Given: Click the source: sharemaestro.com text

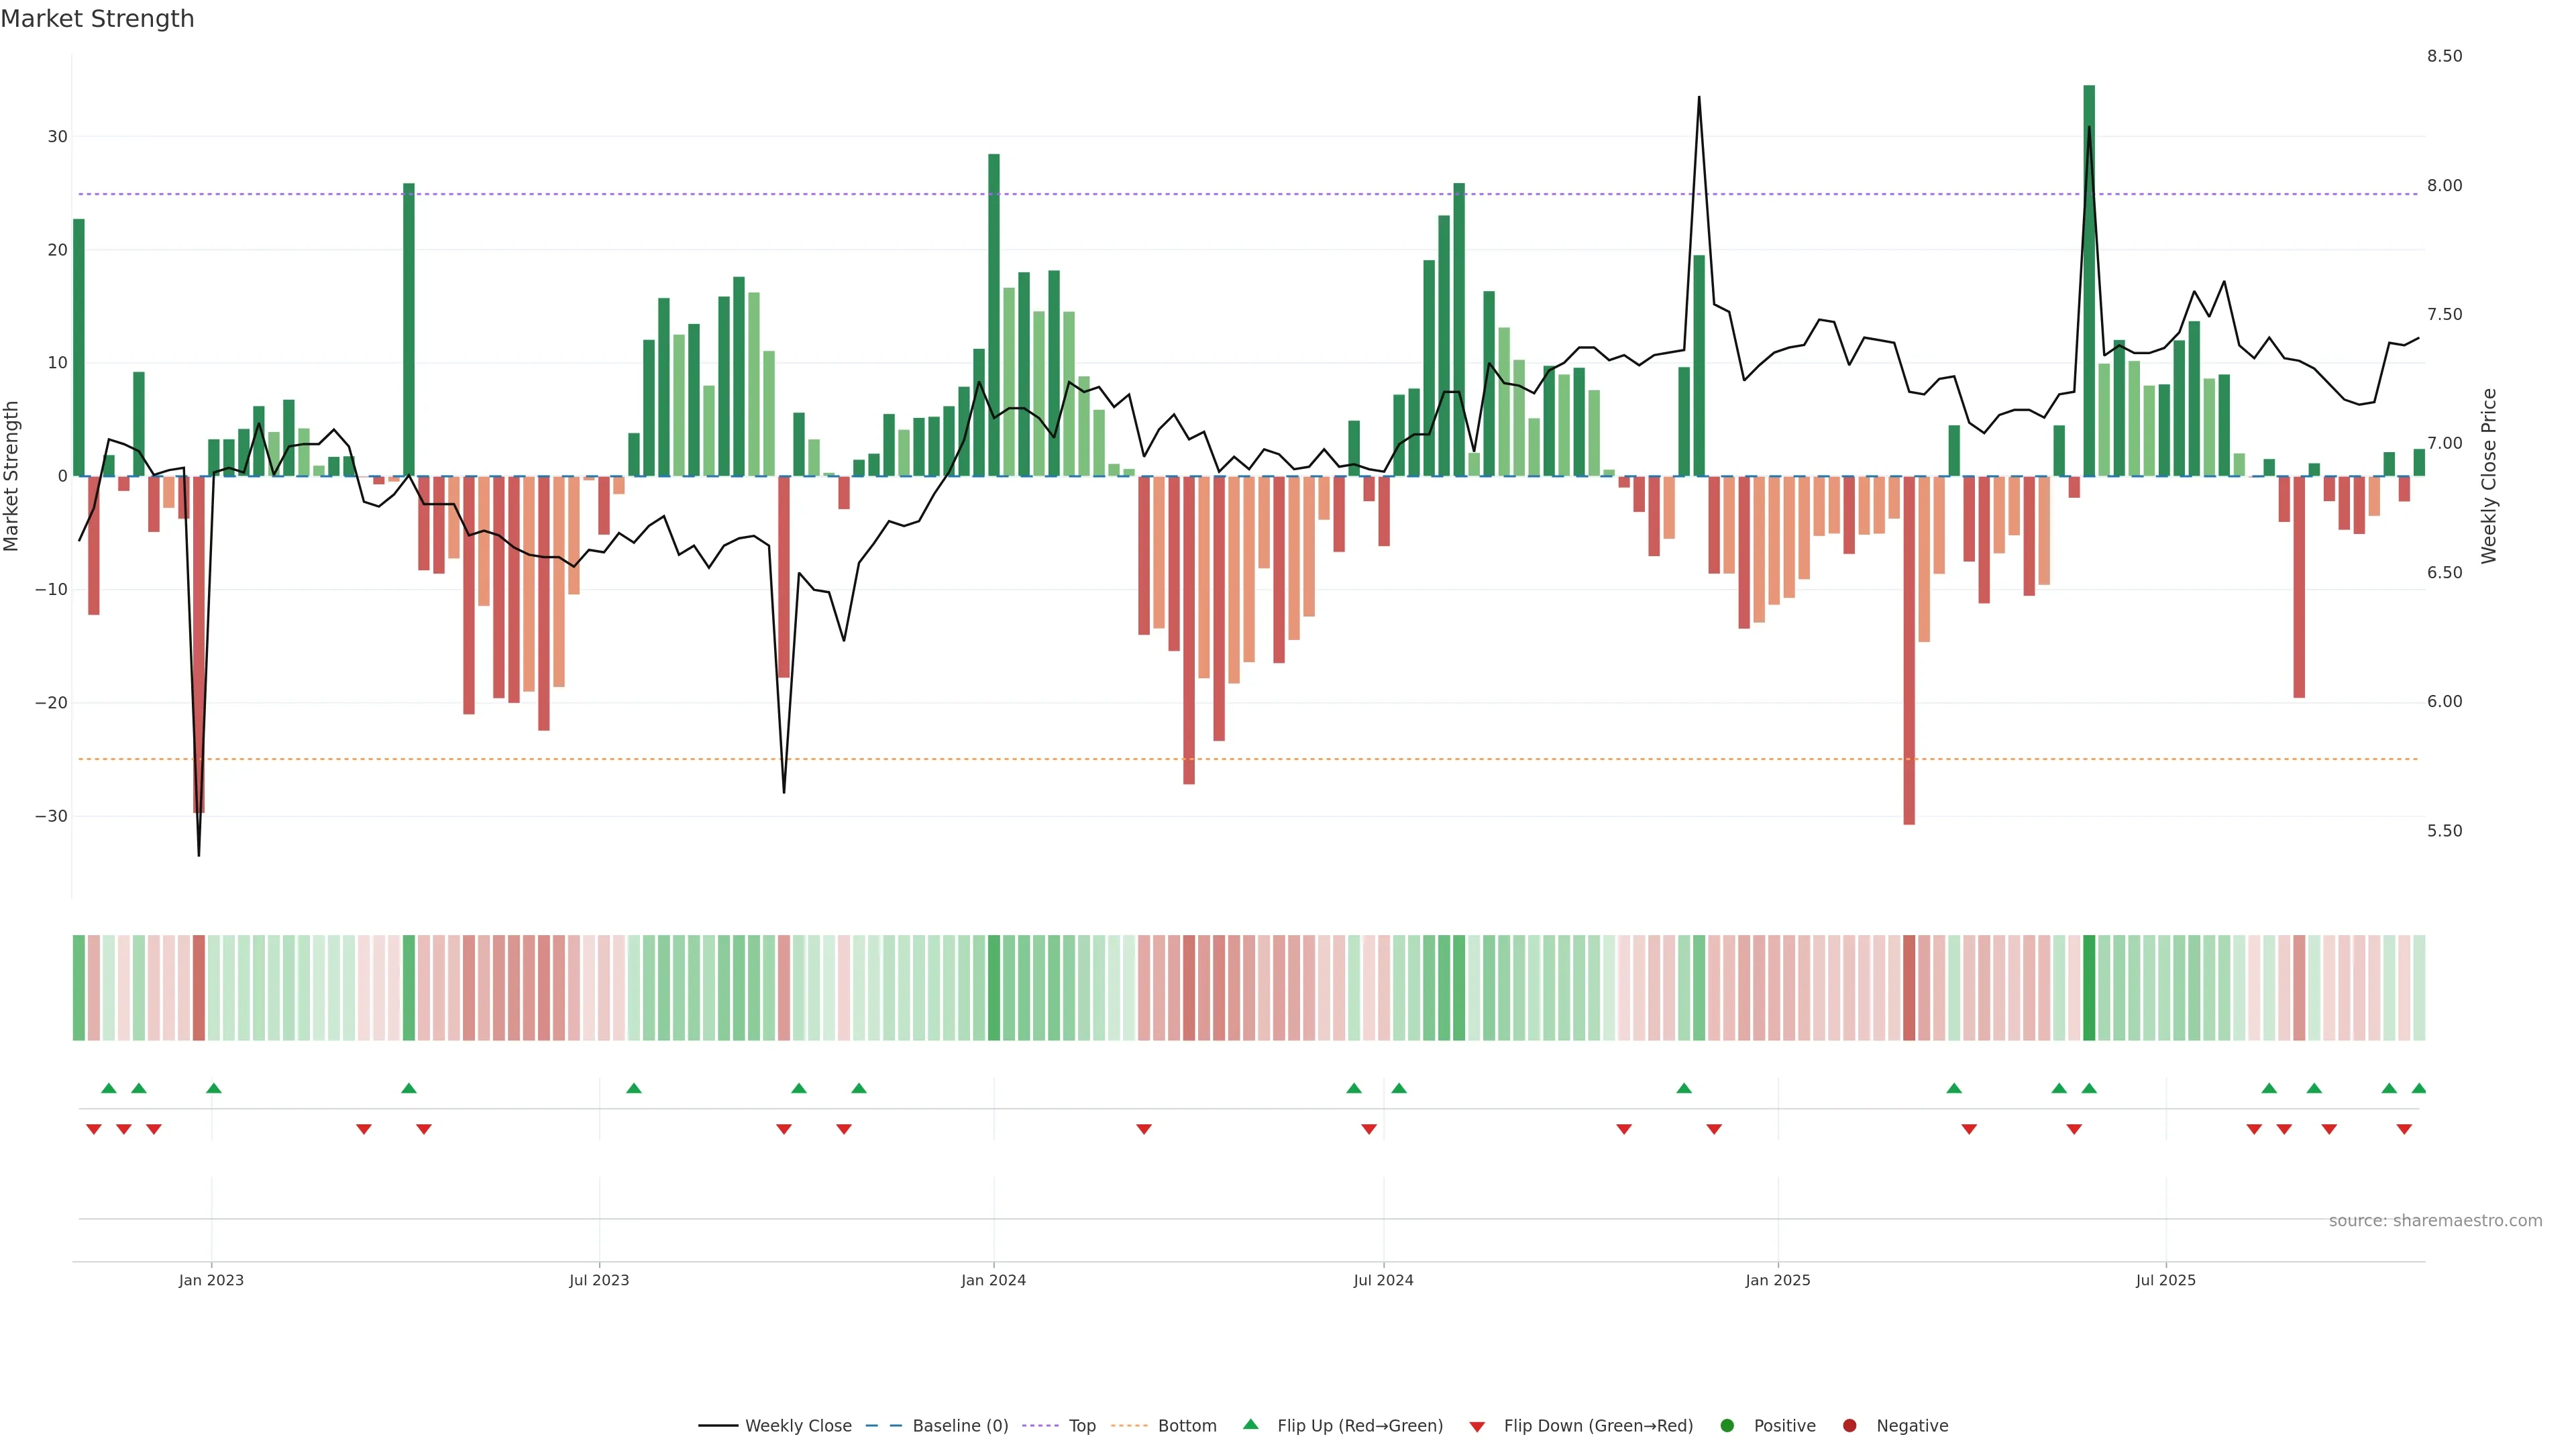Looking at the screenshot, I should tap(2435, 1220).
